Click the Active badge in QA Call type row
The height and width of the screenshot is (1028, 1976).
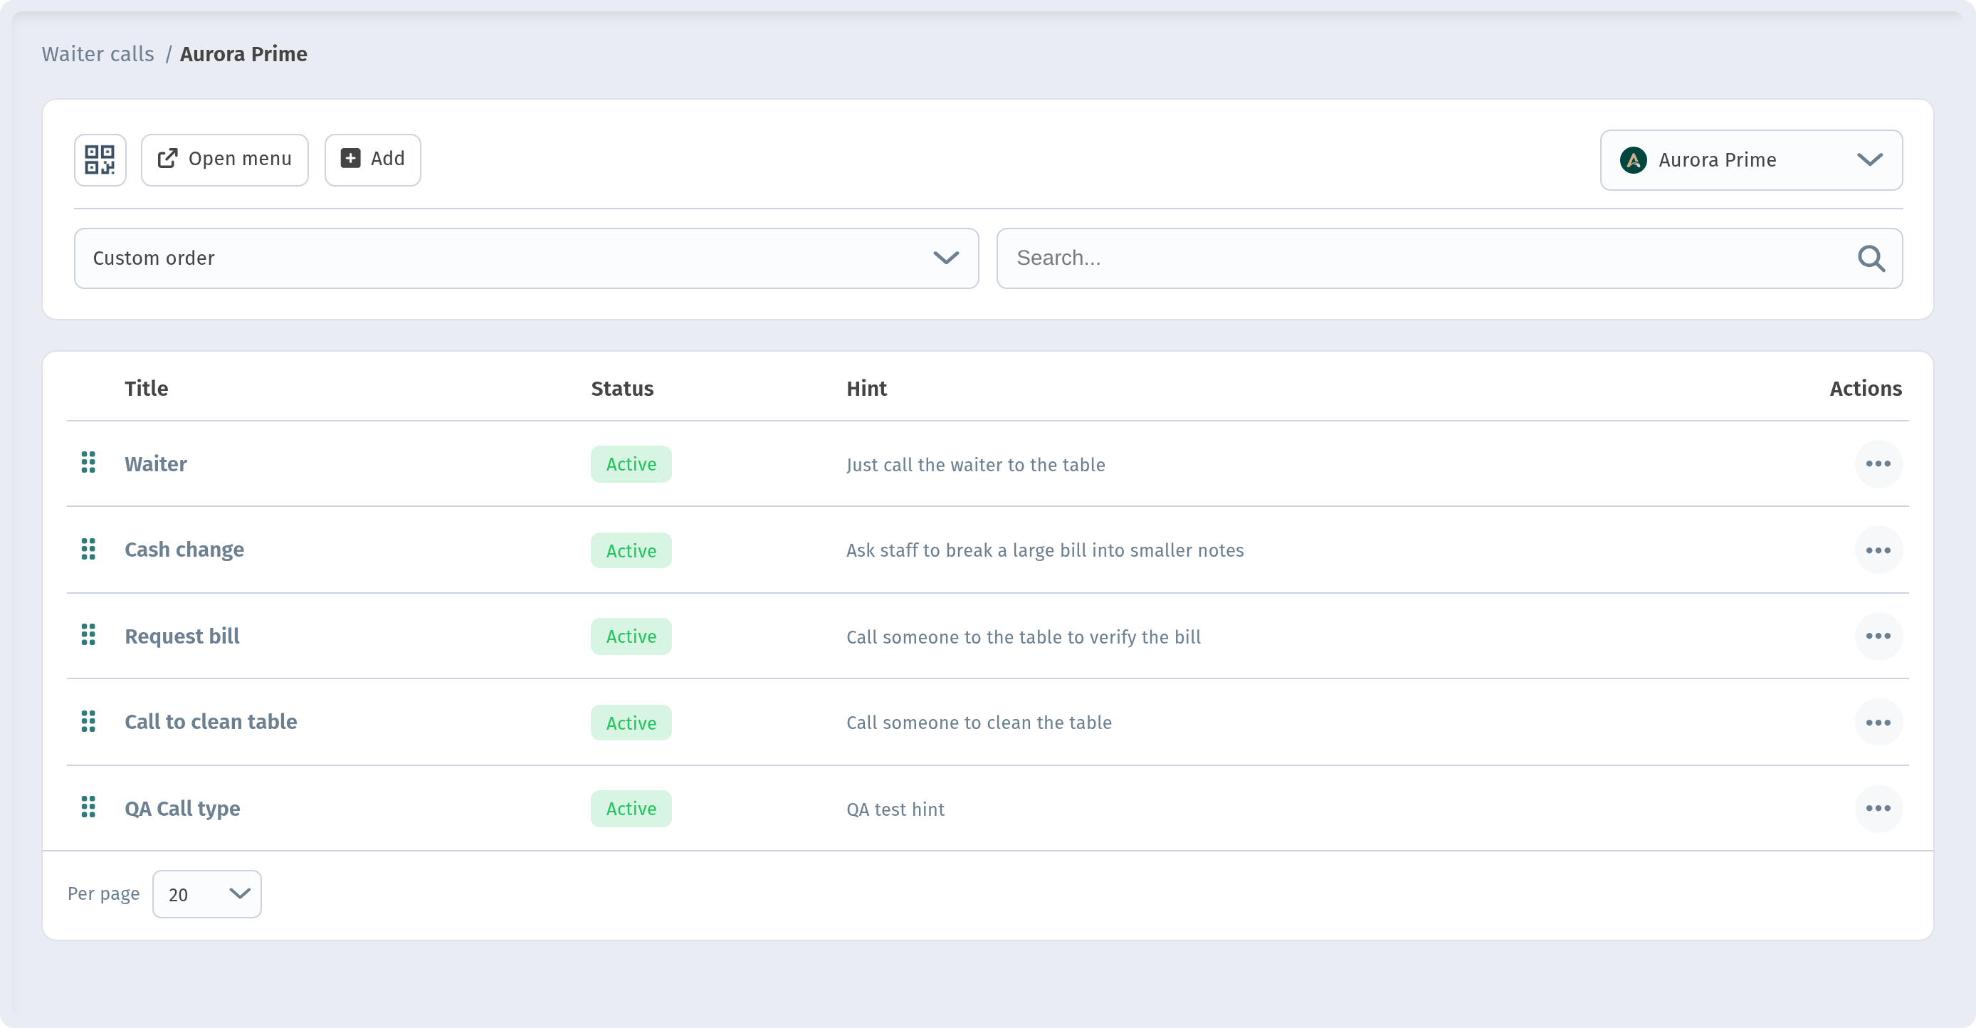tap(631, 809)
